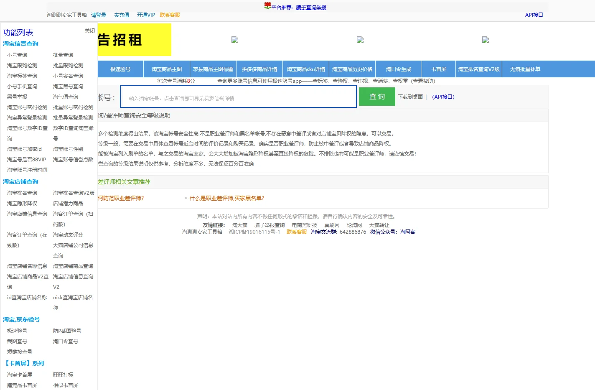Click the rose icon beside 平台推荐
595x390 pixels.
click(267, 5)
